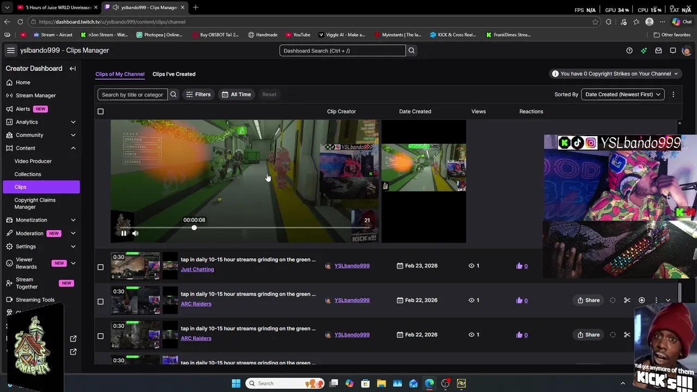Mute the clip preview volume
Viewport: 697px width, 392px height.
point(135,234)
